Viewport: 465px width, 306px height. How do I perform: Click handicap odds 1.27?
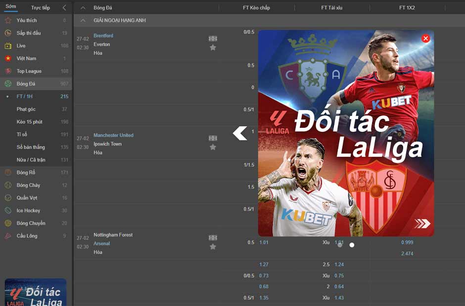point(264,265)
